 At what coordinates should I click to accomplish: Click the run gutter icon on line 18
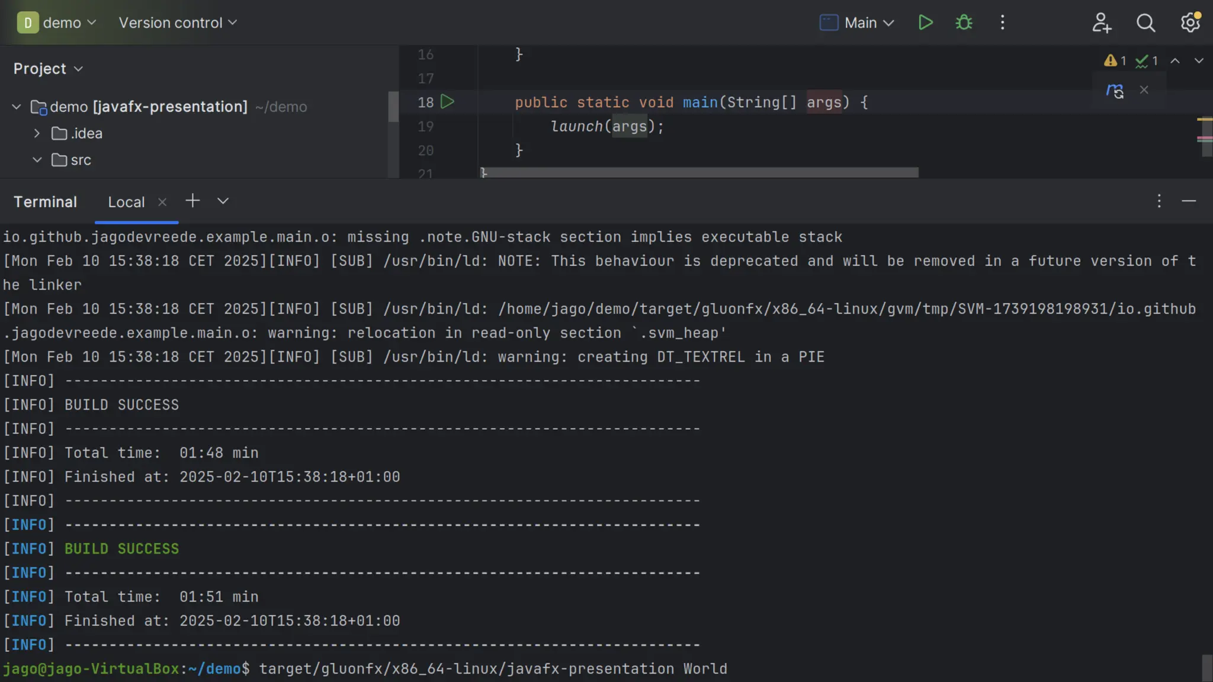(448, 102)
